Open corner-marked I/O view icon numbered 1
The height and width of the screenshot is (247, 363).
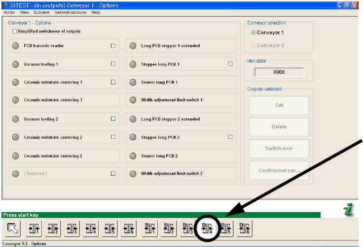150,228
